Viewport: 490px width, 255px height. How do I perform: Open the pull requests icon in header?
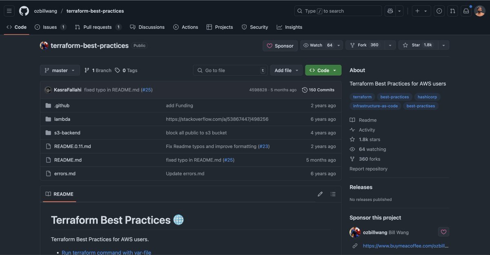coord(452,11)
